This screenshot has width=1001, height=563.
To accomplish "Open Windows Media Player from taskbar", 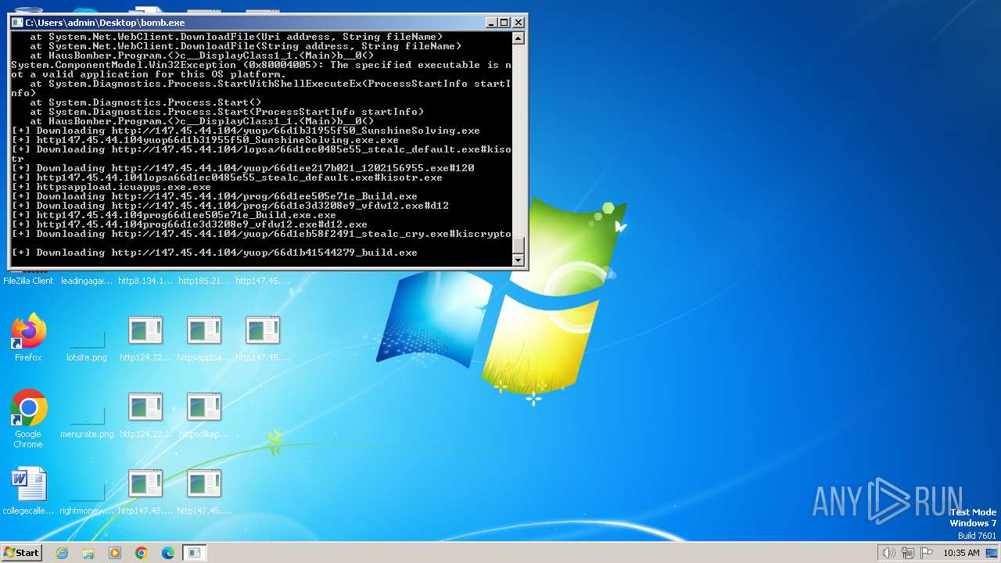I will pyautogui.click(x=115, y=553).
